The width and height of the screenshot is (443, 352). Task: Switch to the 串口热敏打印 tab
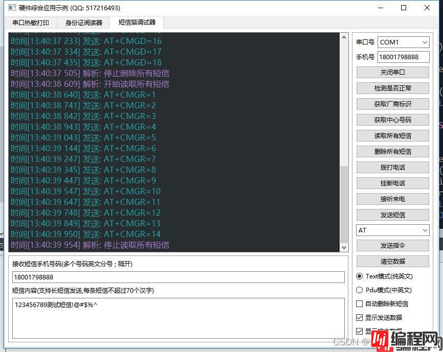coord(31,23)
